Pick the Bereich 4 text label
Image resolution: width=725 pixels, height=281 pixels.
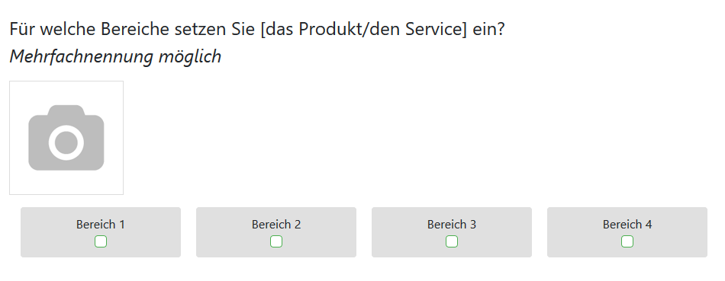[627, 225]
